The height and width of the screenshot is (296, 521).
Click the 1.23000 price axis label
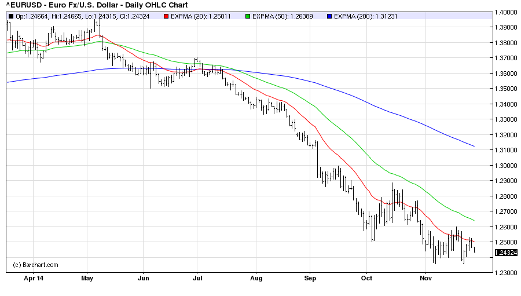click(x=506, y=272)
